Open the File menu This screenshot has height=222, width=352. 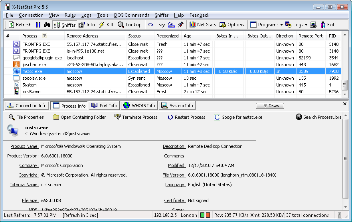pyautogui.click(x=10, y=15)
